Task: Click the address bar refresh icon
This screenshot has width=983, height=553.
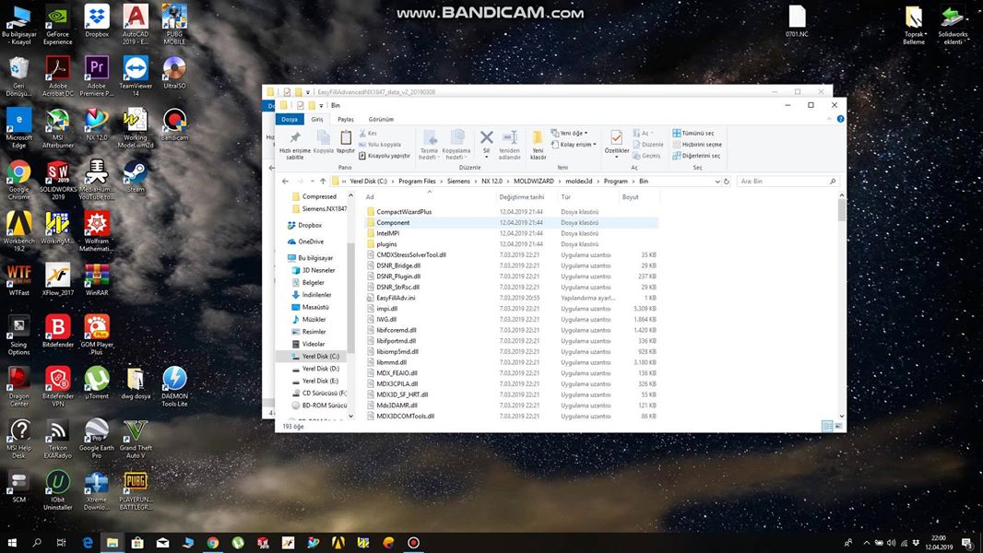Action: pos(727,181)
